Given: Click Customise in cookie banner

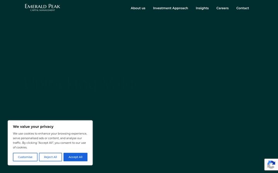Looking at the screenshot, I should point(25,157).
